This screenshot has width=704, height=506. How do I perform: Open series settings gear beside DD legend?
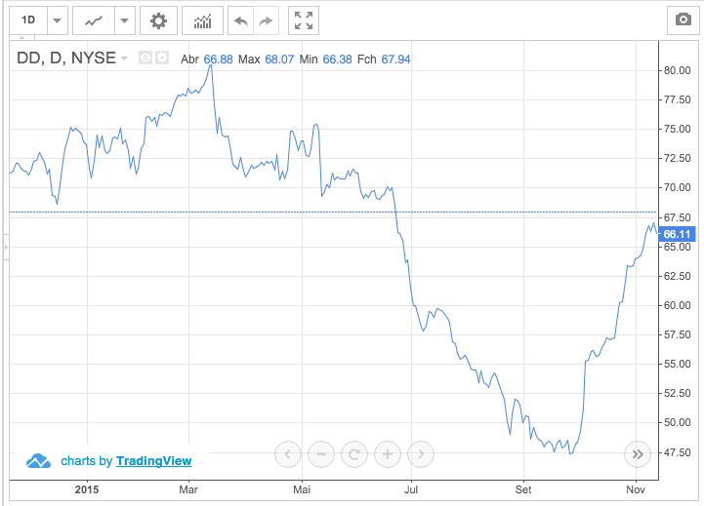click(161, 58)
